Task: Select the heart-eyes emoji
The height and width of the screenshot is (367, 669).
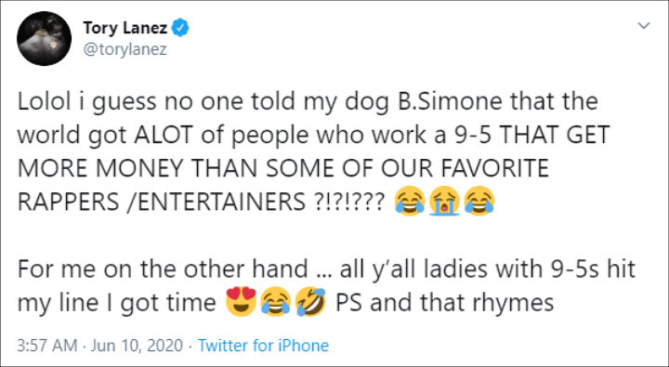Action: pyautogui.click(x=241, y=302)
